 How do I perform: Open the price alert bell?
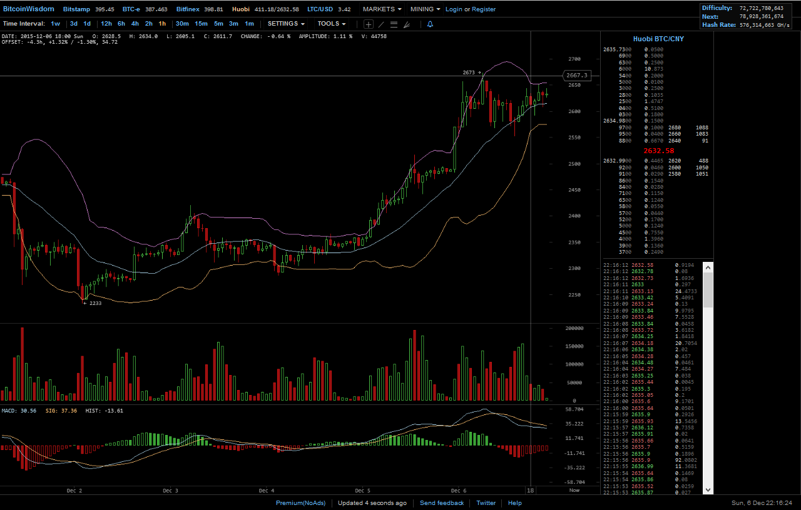(430, 24)
